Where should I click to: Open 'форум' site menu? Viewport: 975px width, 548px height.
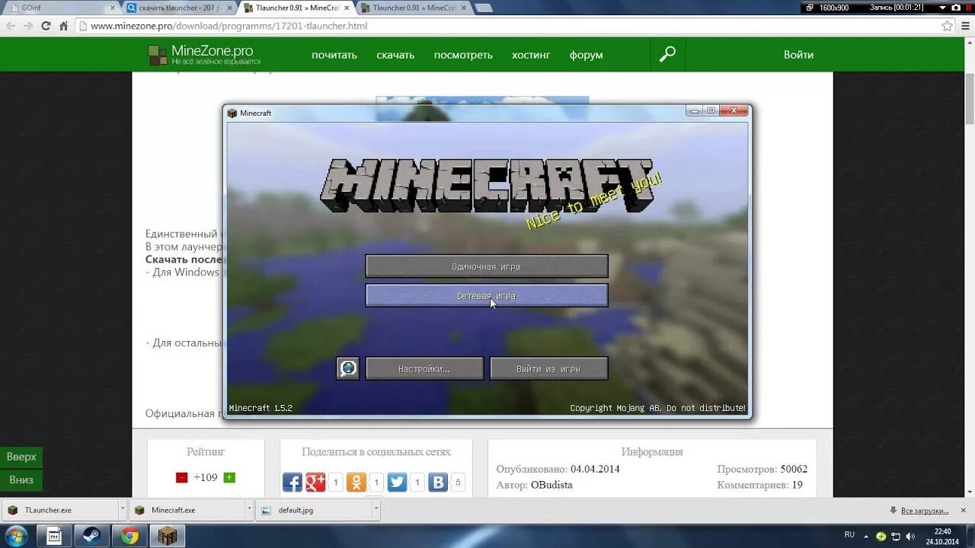coord(587,55)
